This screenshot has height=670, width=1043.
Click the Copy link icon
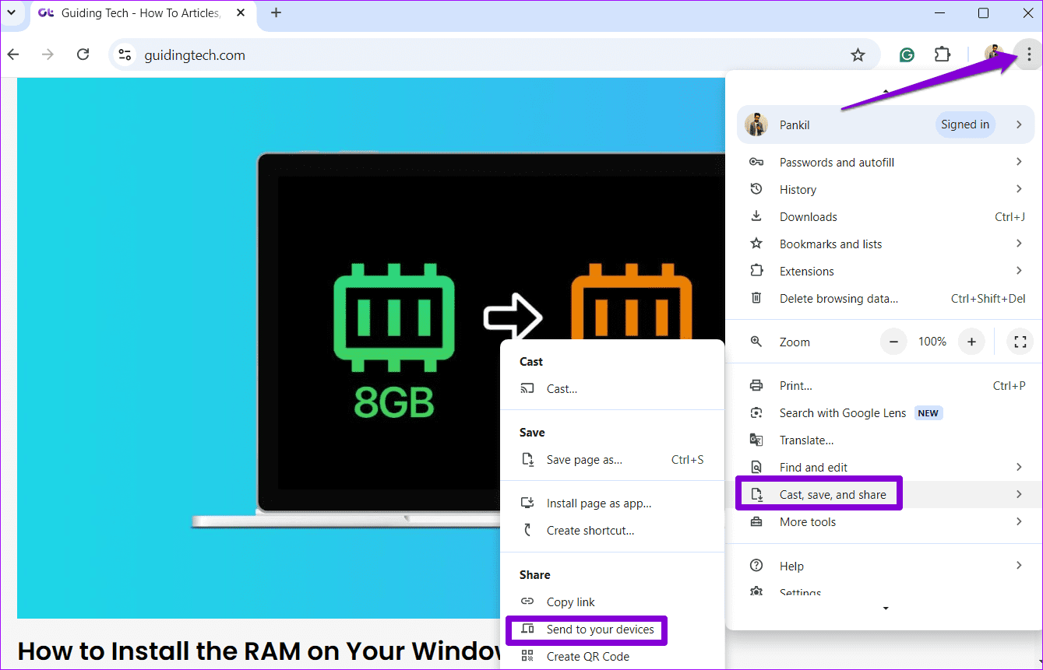point(529,602)
